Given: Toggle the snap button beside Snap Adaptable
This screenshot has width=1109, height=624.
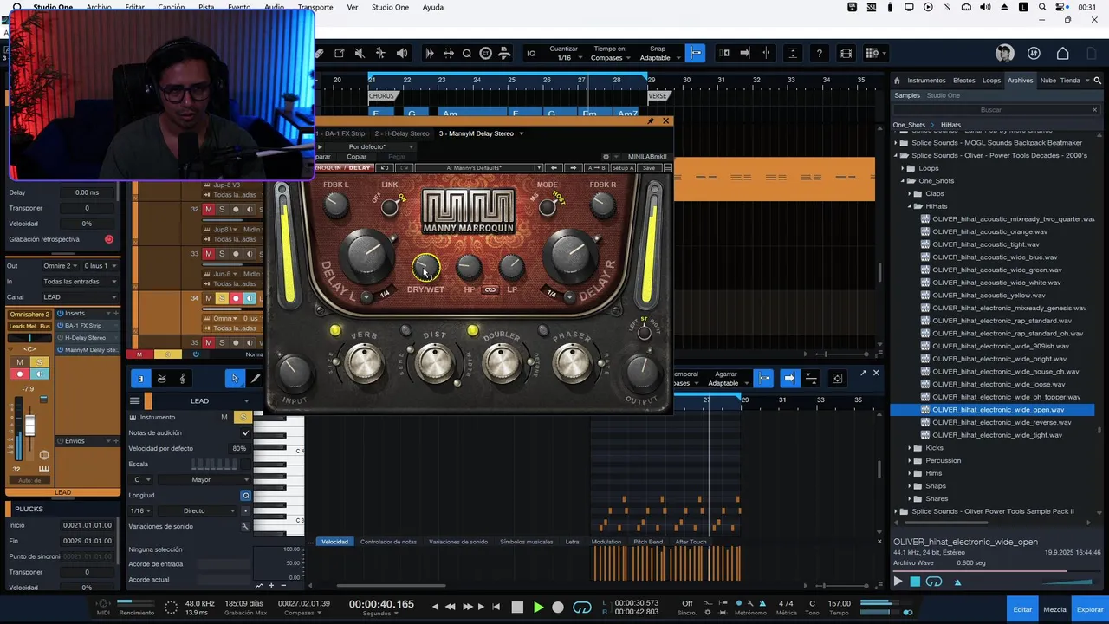Looking at the screenshot, I should [x=695, y=53].
